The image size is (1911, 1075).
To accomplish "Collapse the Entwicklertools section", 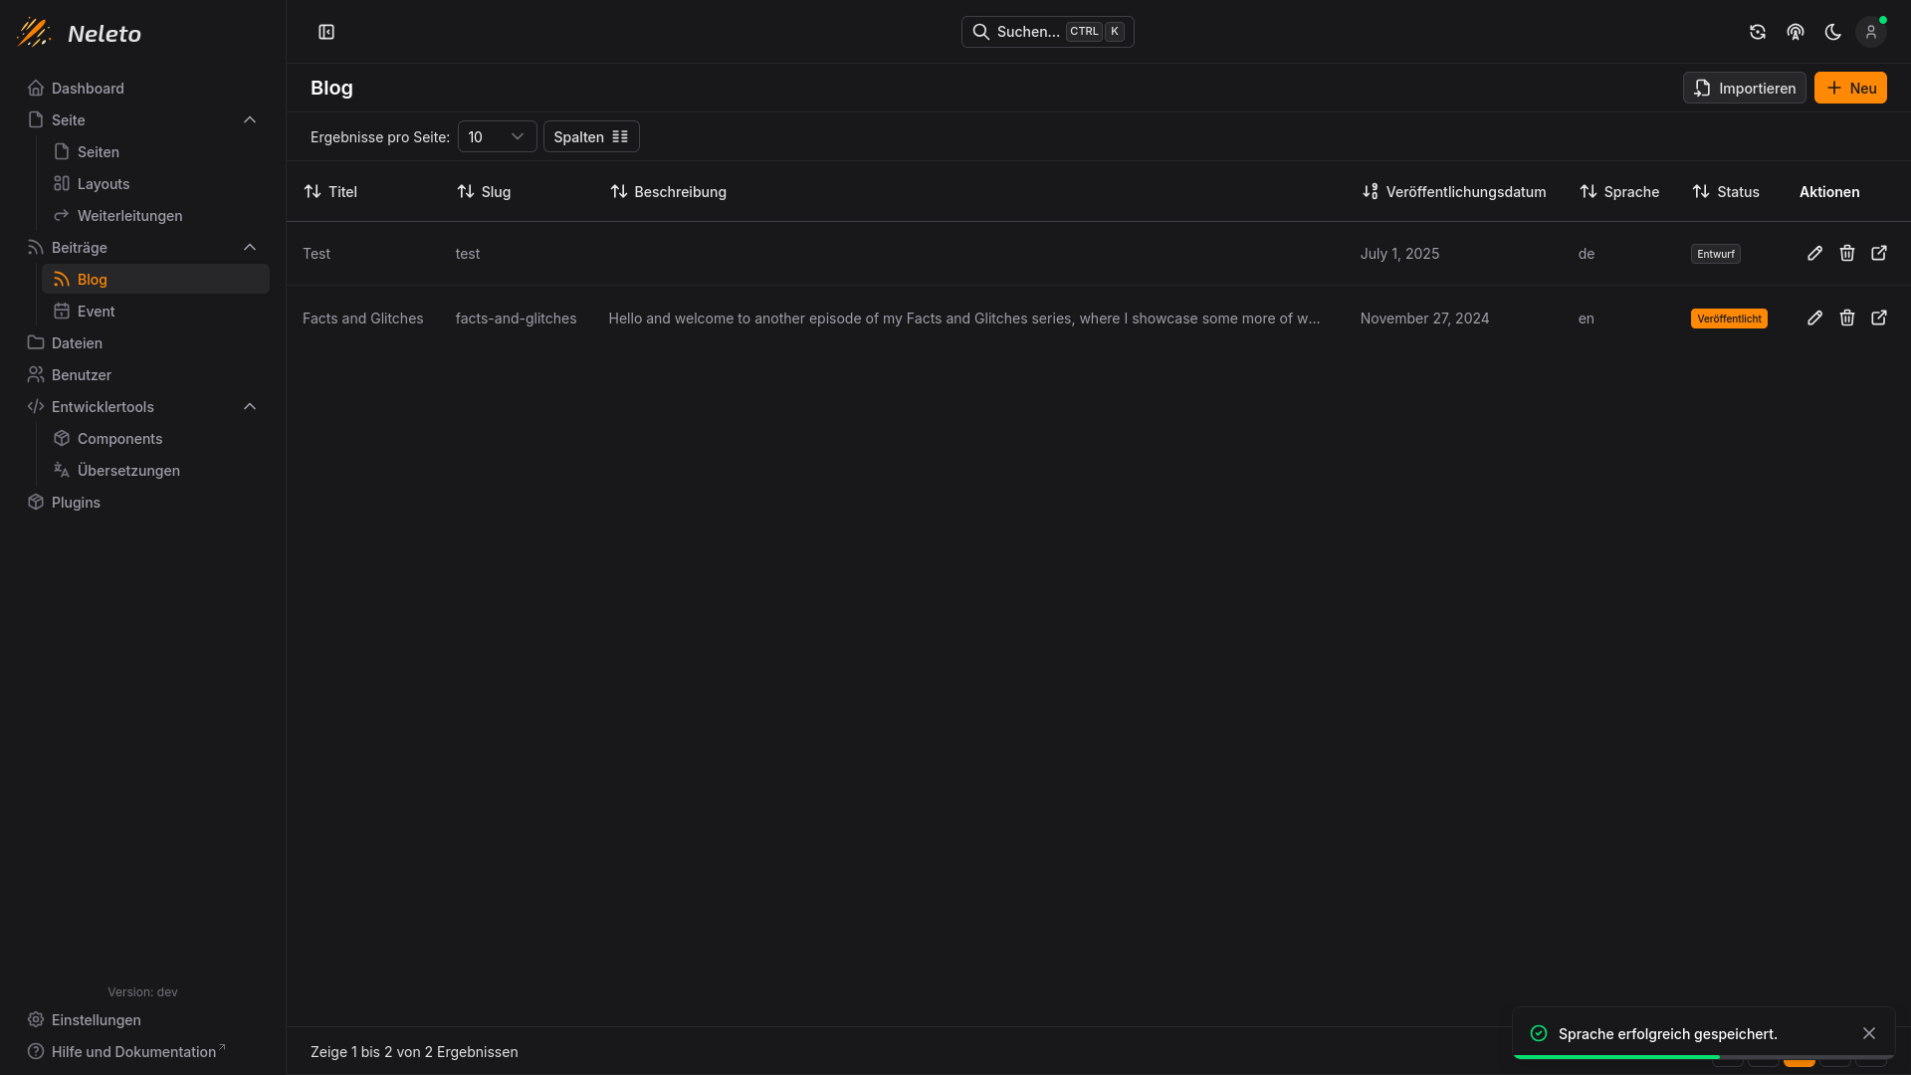I will pyautogui.click(x=250, y=406).
